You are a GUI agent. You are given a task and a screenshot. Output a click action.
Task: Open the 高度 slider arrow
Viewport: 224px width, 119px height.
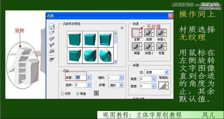[x=154, y=79]
